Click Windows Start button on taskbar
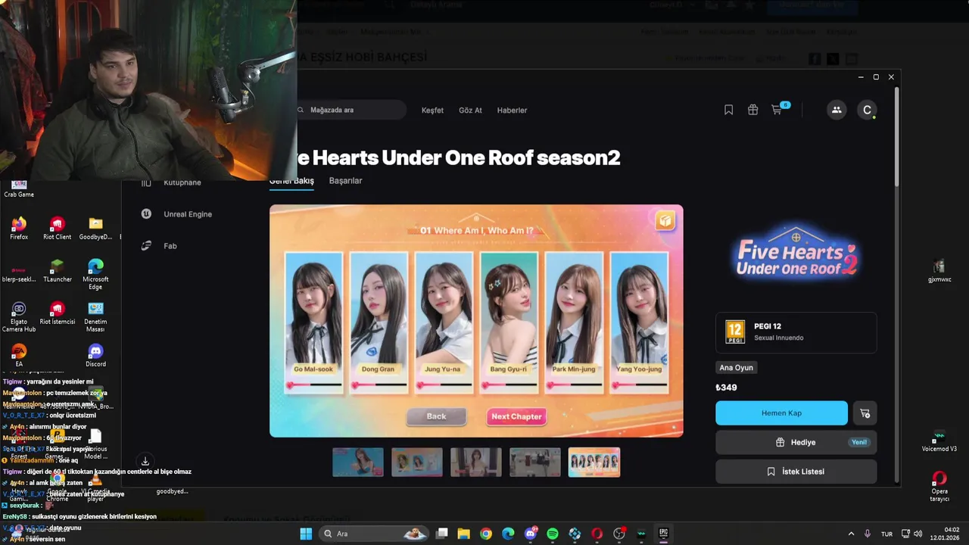Viewport: 969px width, 545px height. pyautogui.click(x=306, y=534)
